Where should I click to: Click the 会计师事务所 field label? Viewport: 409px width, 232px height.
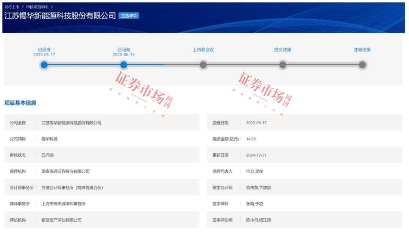click(22, 187)
